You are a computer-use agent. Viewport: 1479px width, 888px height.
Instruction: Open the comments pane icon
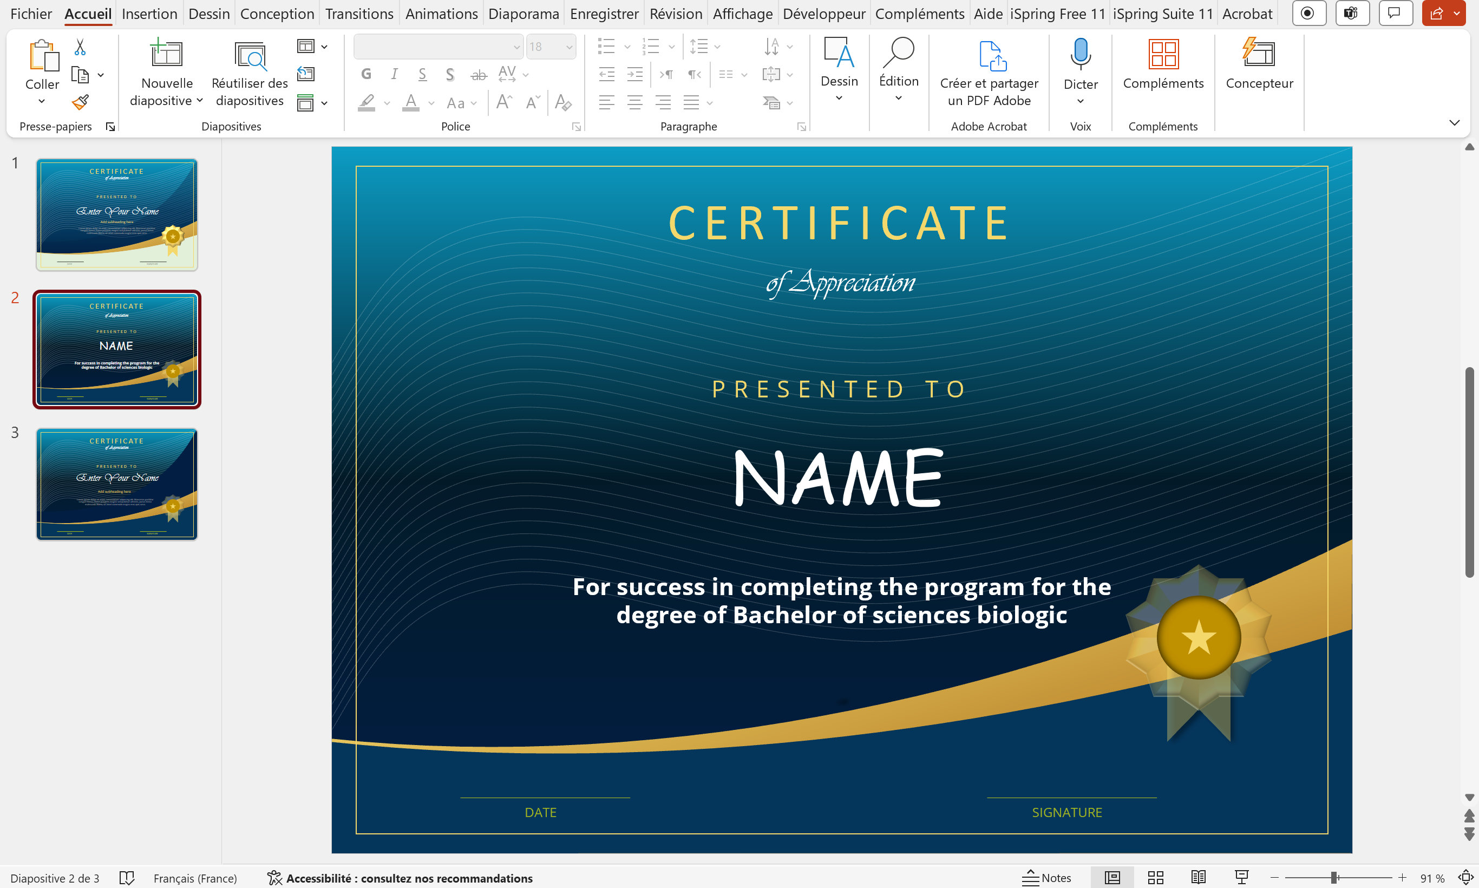pos(1395,13)
